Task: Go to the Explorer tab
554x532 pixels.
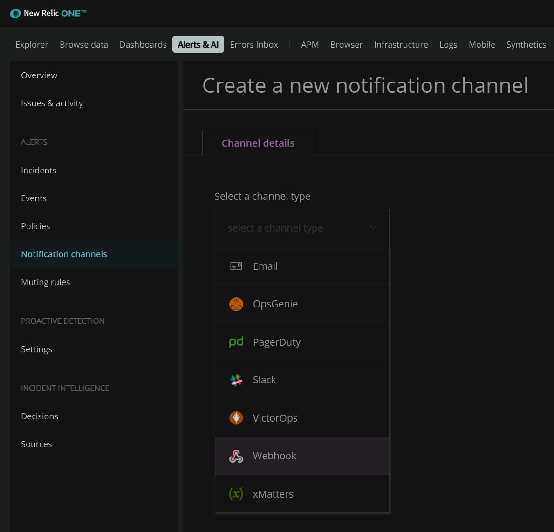Action: click(32, 45)
